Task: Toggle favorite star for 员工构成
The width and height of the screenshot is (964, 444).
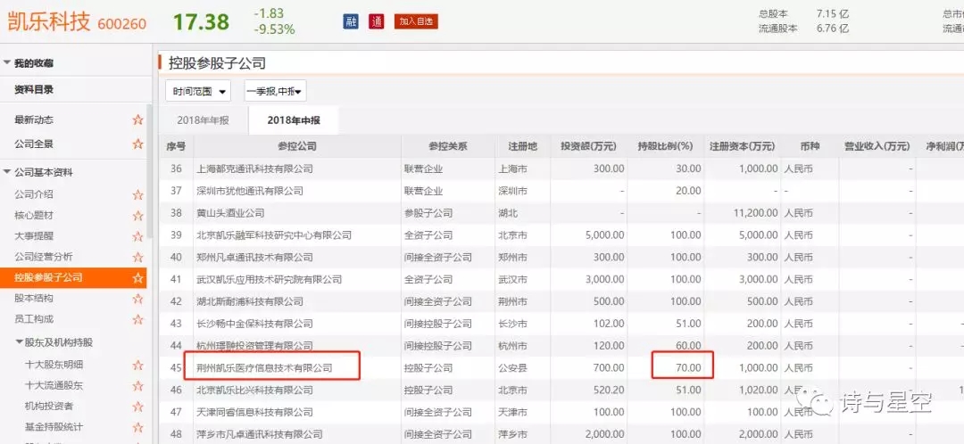Action: click(x=137, y=319)
